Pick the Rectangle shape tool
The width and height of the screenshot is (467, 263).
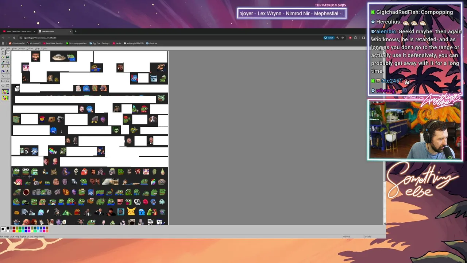pos(3,81)
